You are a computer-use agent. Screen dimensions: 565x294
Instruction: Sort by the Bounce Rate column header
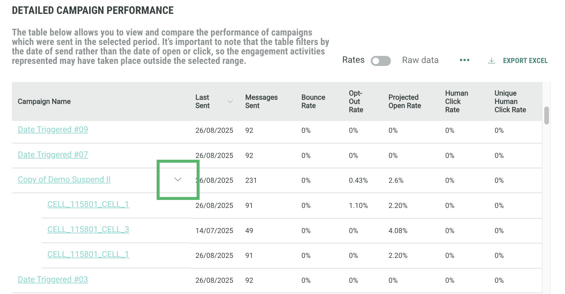[x=313, y=101]
